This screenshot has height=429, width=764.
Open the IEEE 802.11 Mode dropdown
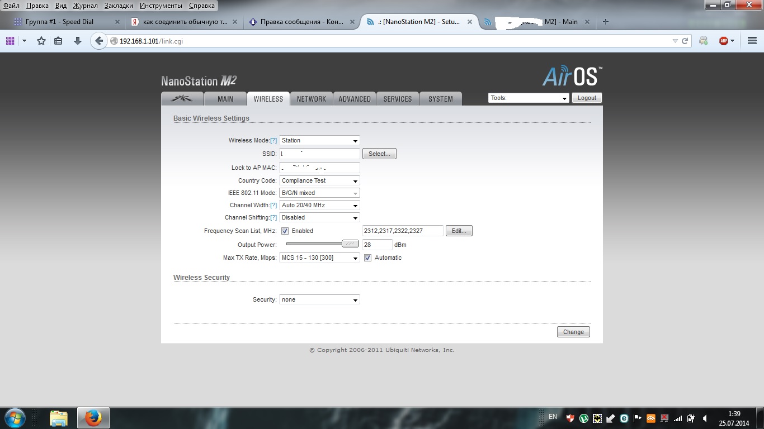click(x=319, y=193)
